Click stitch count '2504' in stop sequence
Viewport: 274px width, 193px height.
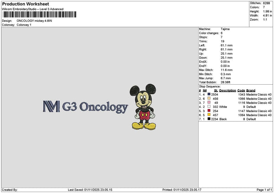click(215, 94)
